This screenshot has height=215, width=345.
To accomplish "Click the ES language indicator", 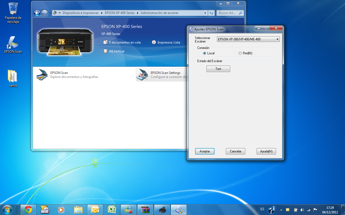I will (x=262, y=209).
